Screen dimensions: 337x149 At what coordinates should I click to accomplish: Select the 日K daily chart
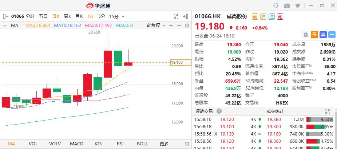(x=56, y=16)
